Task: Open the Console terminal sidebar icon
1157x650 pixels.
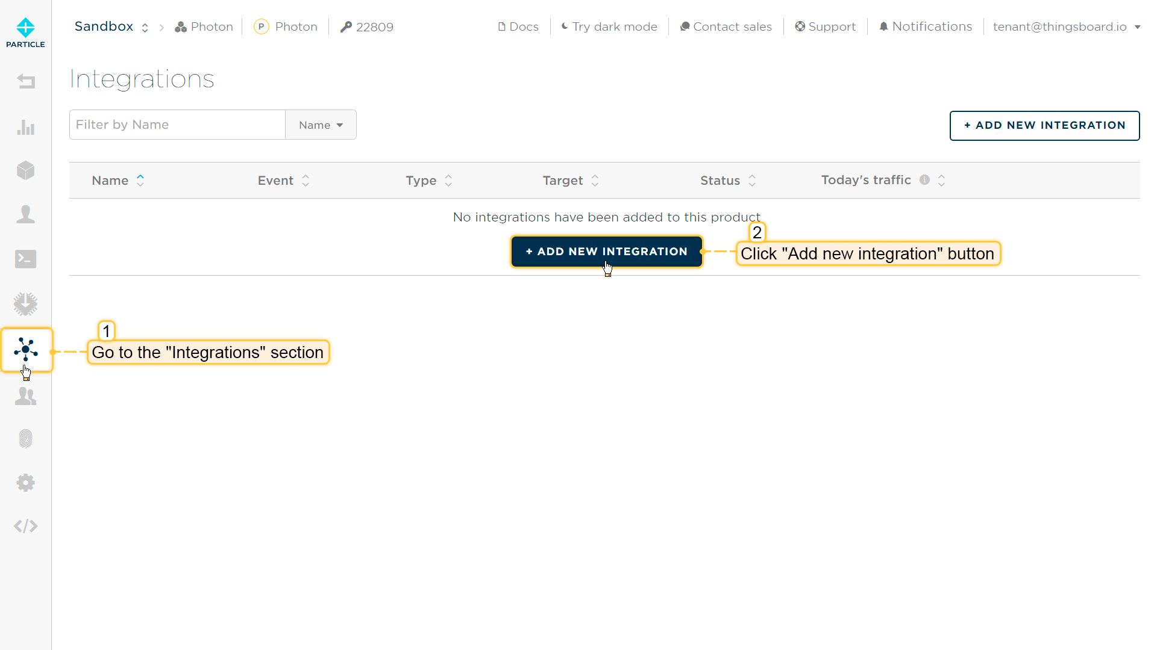Action: [26, 259]
